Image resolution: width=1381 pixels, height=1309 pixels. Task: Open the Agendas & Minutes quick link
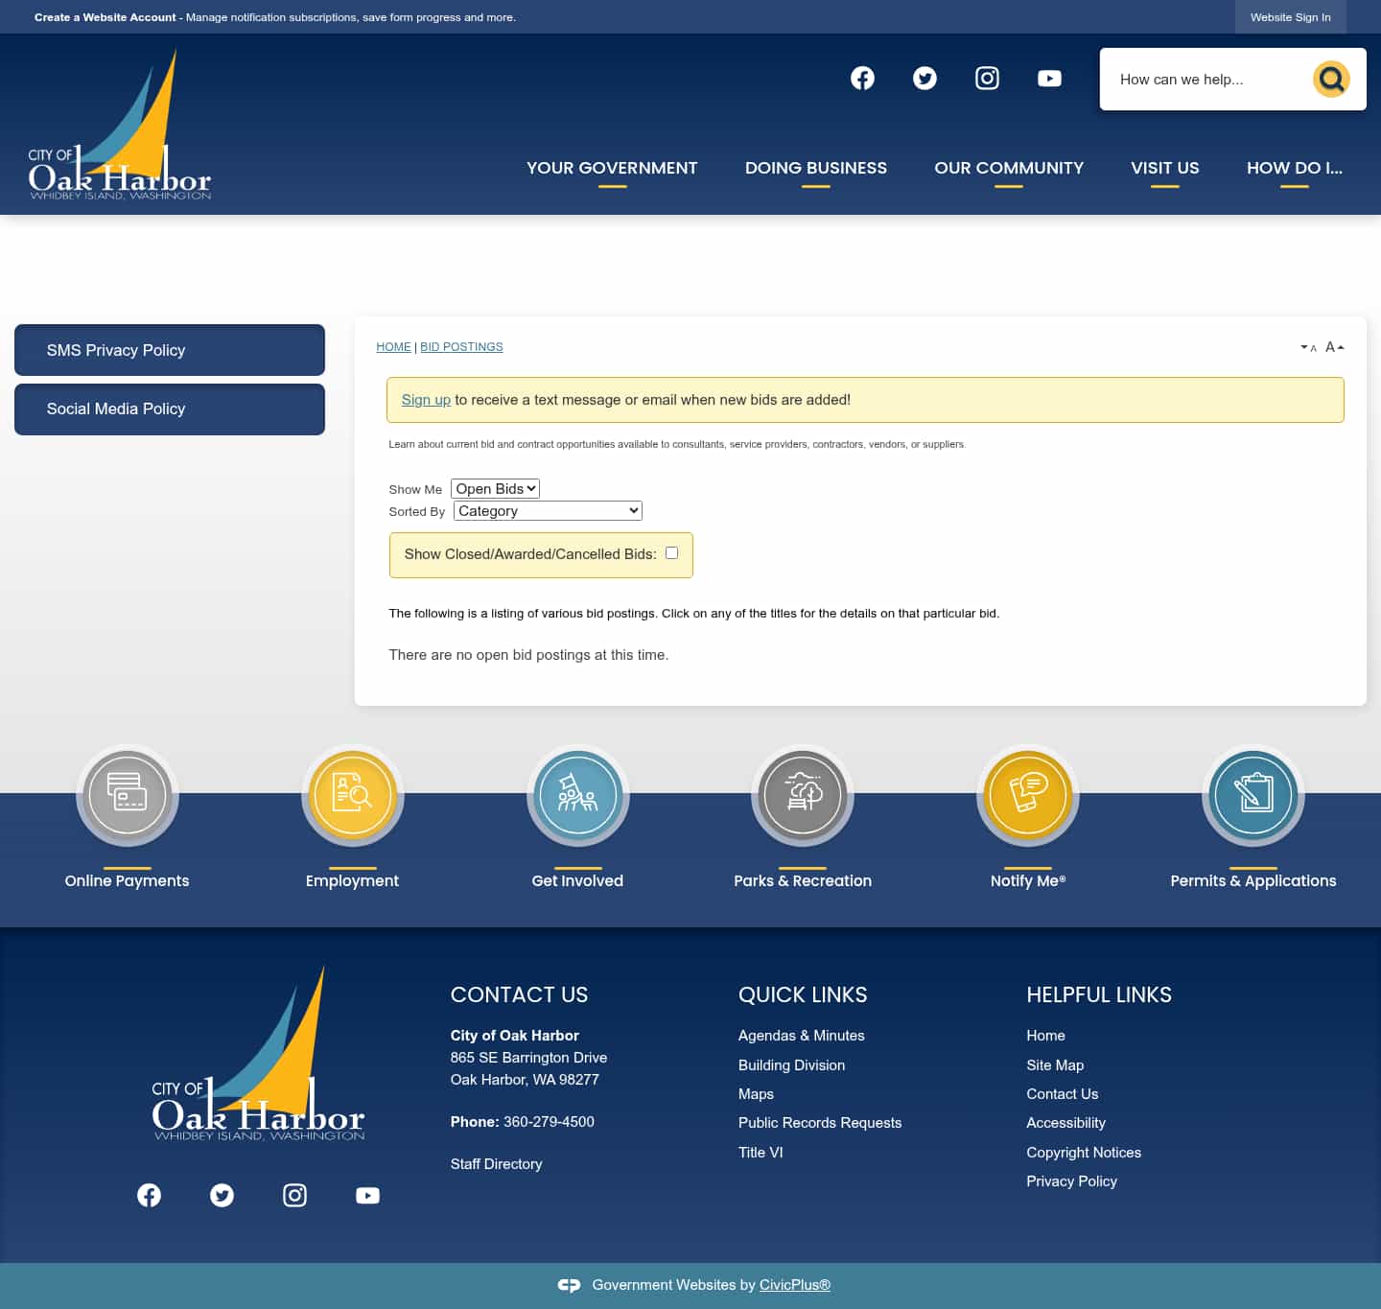[x=802, y=1036]
